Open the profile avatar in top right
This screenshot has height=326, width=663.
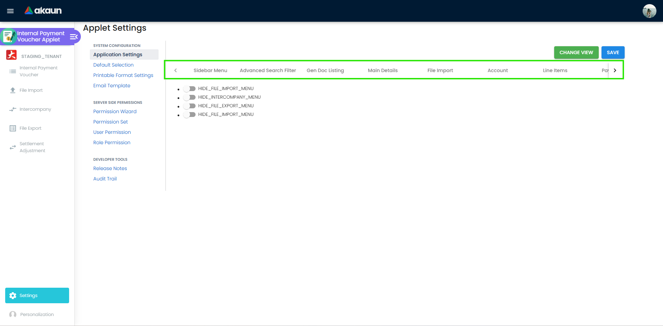pyautogui.click(x=649, y=11)
